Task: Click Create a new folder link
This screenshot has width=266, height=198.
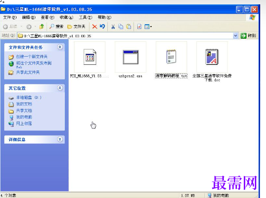Action: point(32,57)
